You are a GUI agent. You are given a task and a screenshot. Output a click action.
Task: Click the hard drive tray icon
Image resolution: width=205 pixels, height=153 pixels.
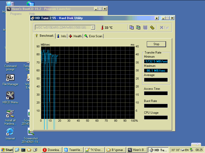(x=182, y=150)
